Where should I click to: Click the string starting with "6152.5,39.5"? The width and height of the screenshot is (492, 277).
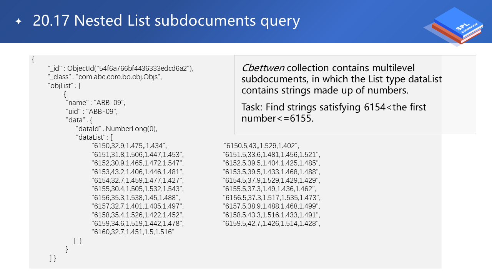tap(271, 163)
